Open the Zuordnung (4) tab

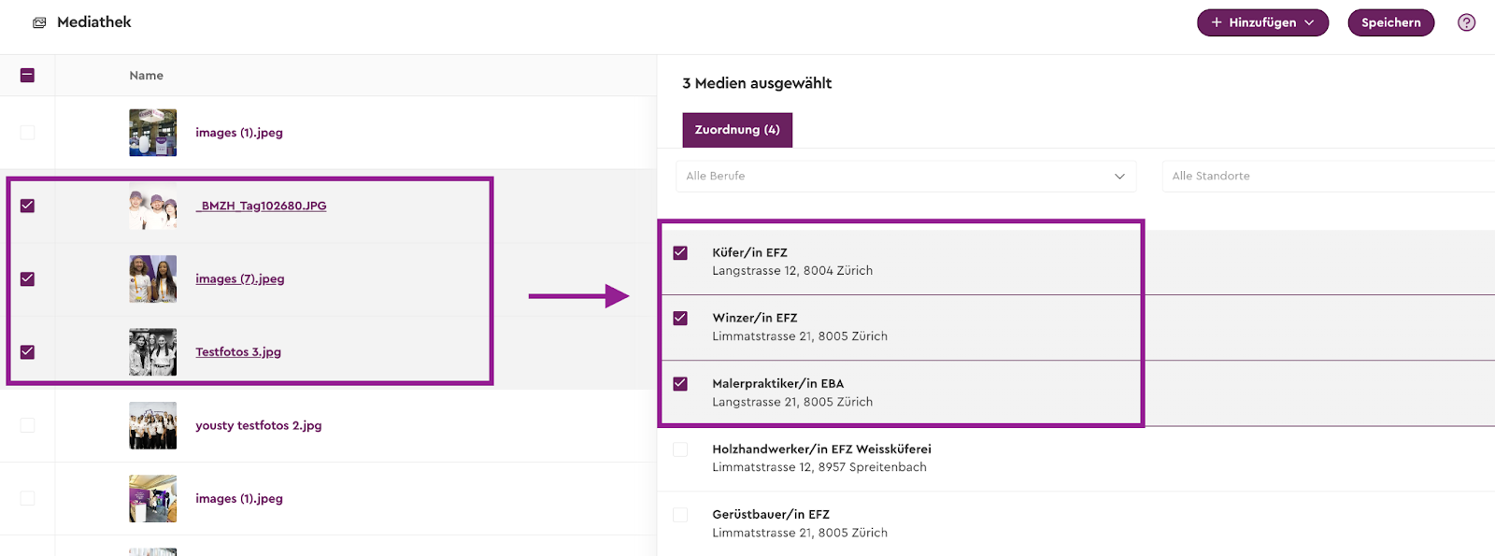(x=737, y=130)
